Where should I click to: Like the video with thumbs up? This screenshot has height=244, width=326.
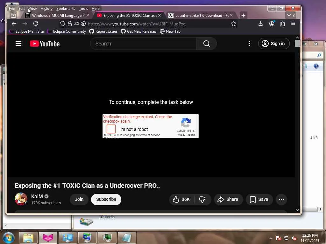click(181, 200)
